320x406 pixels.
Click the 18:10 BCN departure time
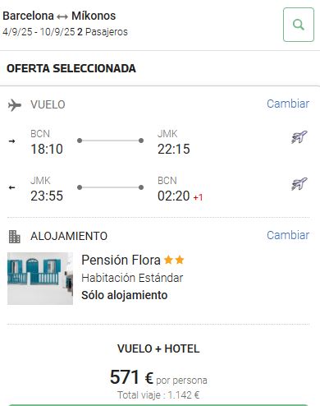[x=47, y=149]
